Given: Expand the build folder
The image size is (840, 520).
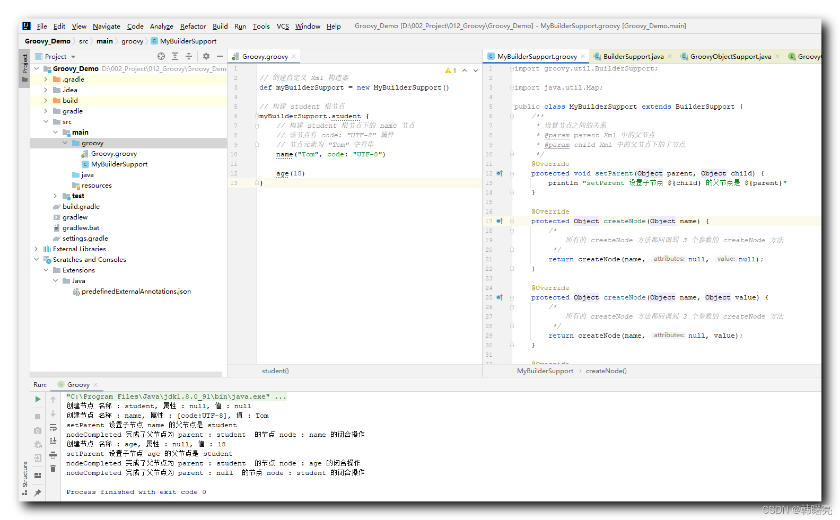Looking at the screenshot, I should pyautogui.click(x=46, y=100).
